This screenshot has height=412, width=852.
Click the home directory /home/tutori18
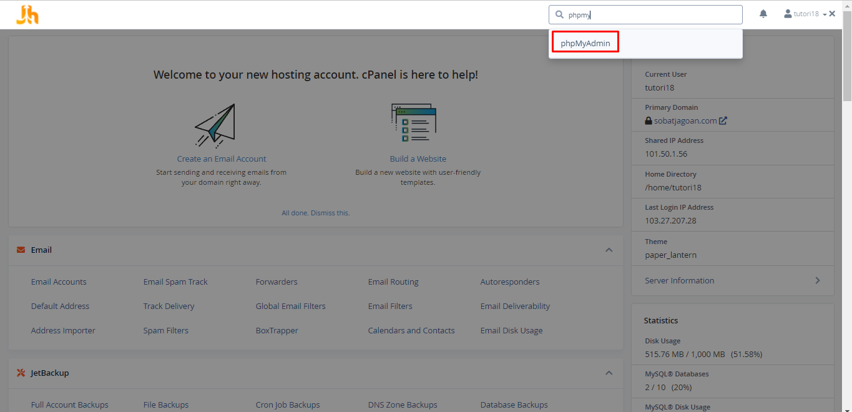[673, 187]
